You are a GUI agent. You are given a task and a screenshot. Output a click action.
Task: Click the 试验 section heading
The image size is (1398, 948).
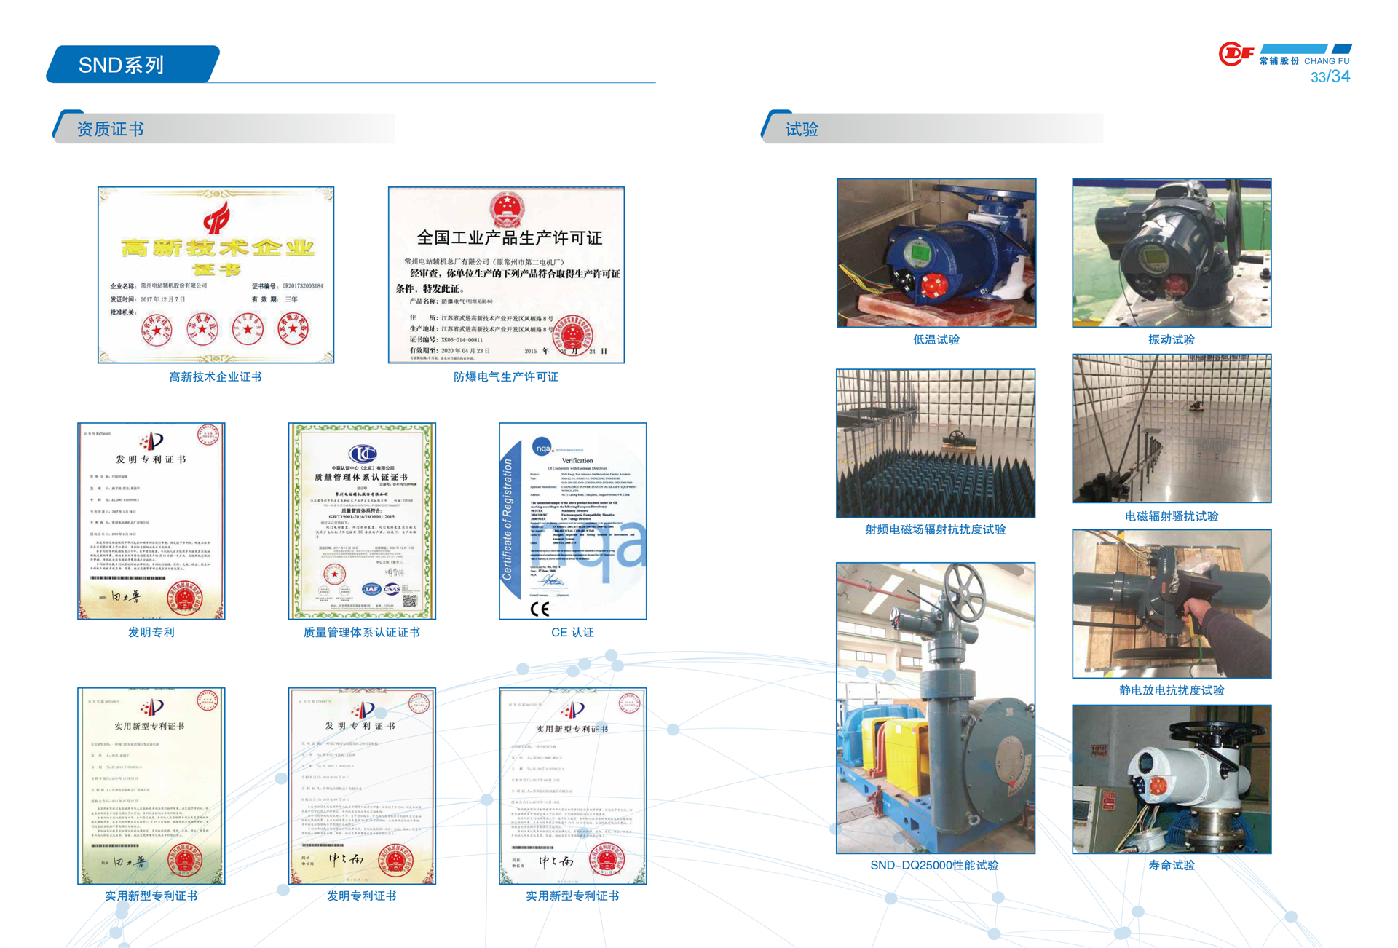coord(802,129)
